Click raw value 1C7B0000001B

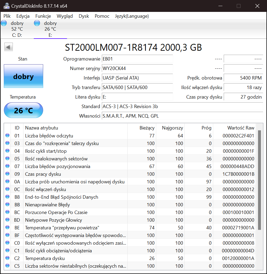tap(239, 174)
